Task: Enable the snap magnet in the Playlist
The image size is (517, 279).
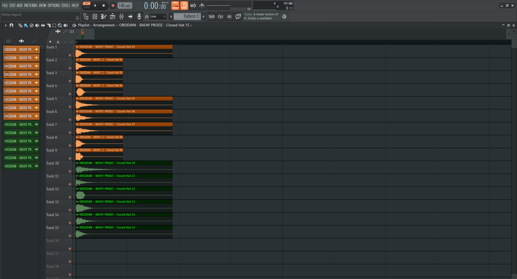Action: [12, 26]
